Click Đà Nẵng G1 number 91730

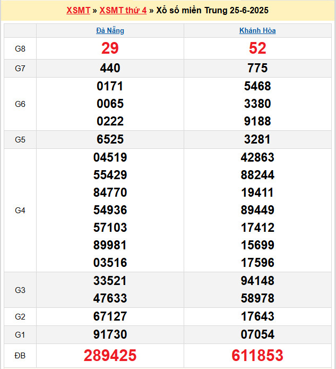(110, 334)
